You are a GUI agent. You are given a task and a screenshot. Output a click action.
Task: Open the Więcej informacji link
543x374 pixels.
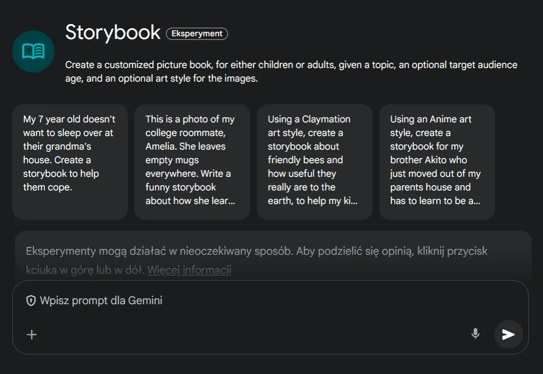pyautogui.click(x=189, y=270)
